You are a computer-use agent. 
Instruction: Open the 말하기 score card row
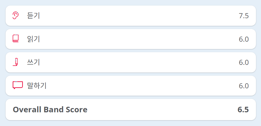tap(132, 86)
